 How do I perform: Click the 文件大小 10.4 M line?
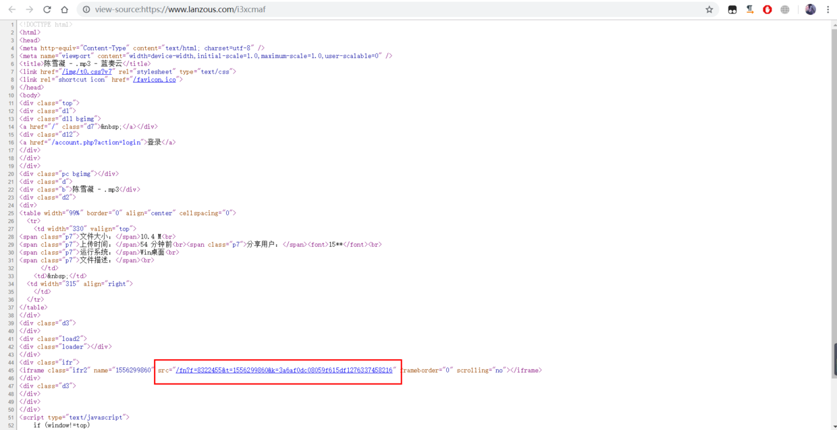point(98,237)
